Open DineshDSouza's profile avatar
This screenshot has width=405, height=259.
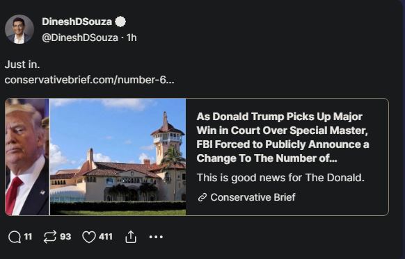tap(19, 29)
